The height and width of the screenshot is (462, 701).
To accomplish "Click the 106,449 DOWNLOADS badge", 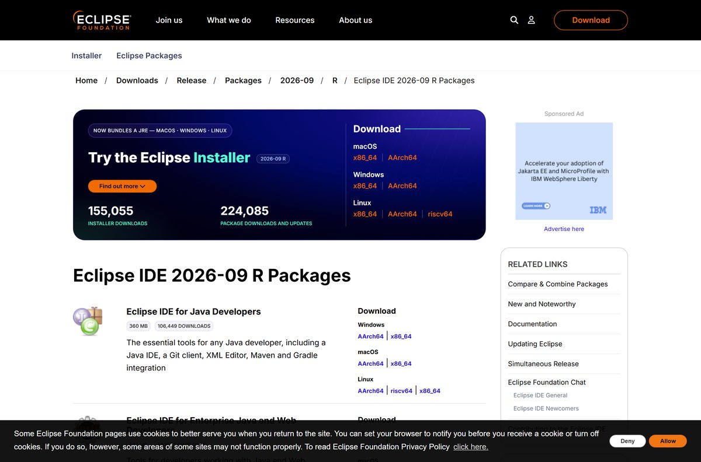I will [184, 326].
